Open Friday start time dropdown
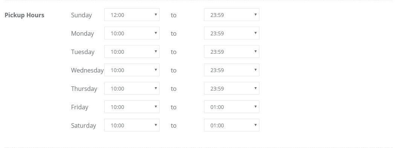This screenshot has width=396, height=148. pyautogui.click(x=132, y=107)
